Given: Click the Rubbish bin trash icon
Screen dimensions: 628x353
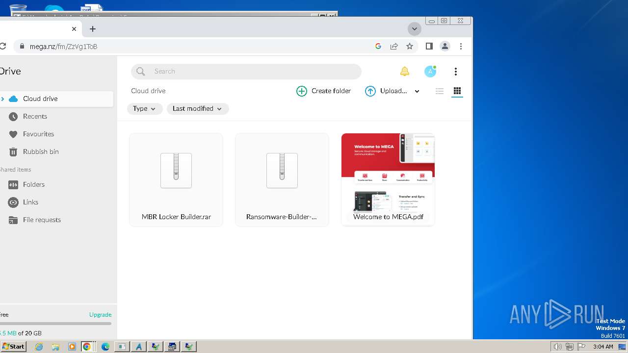Looking at the screenshot, I should (13, 151).
